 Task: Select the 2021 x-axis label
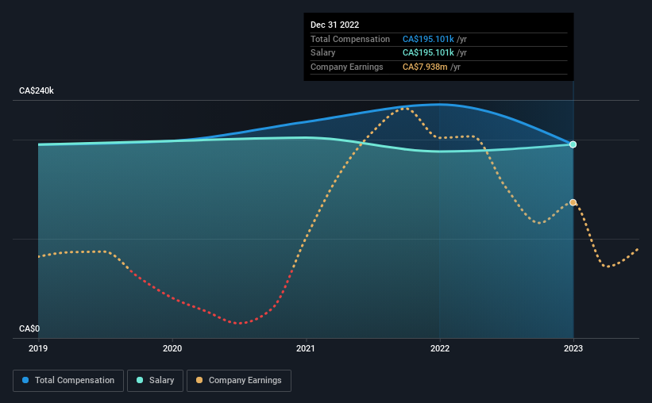click(306, 348)
